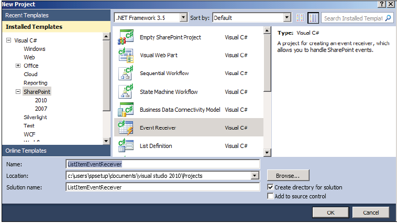The height and width of the screenshot is (223, 397).
Task: Click Business Data Connectivity Model name
Action: [180, 110]
